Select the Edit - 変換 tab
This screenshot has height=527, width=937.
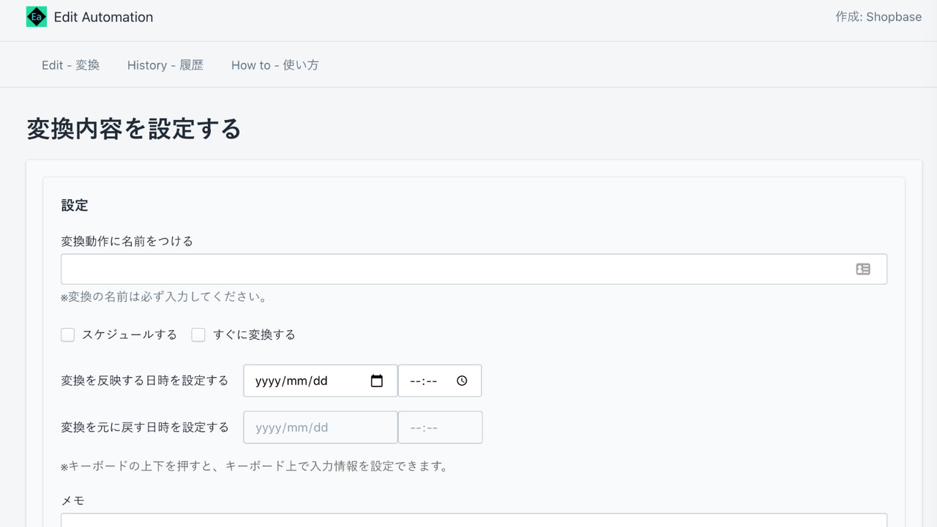[x=70, y=64]
